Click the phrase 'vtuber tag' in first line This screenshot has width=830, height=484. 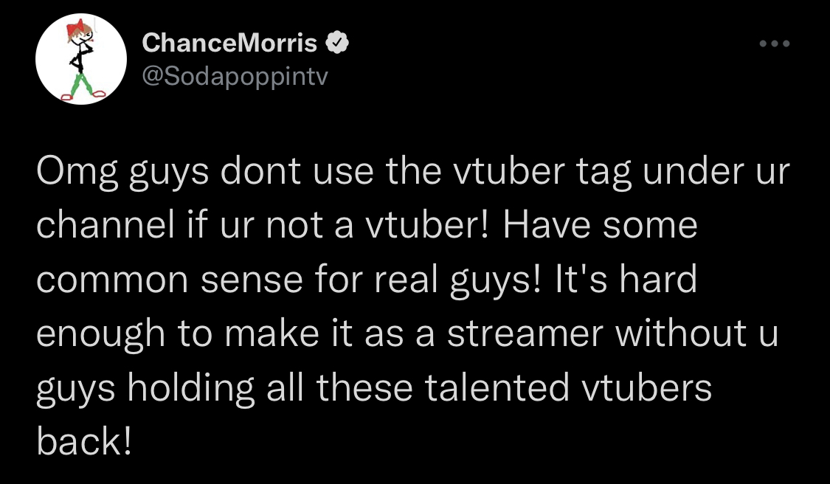tap(542, 173)
